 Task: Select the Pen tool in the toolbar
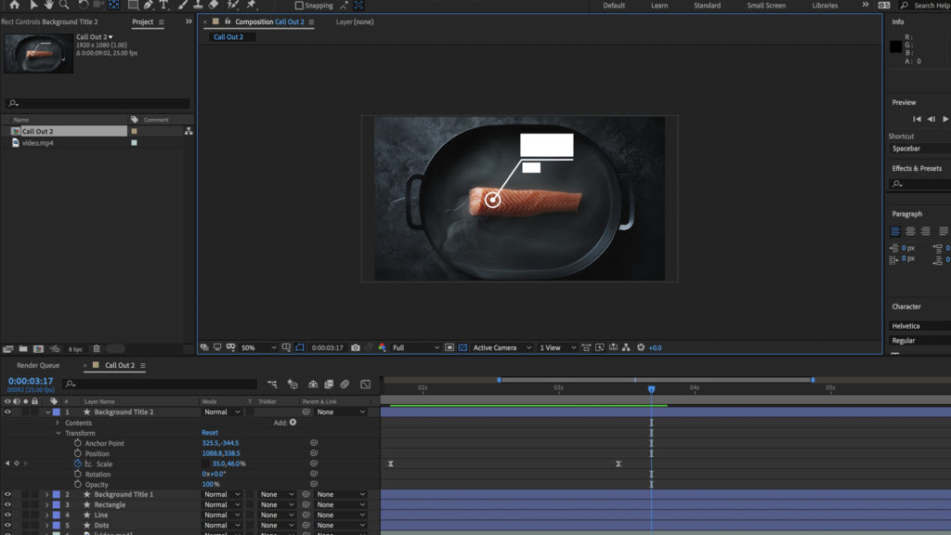click(x=148, y=6)
